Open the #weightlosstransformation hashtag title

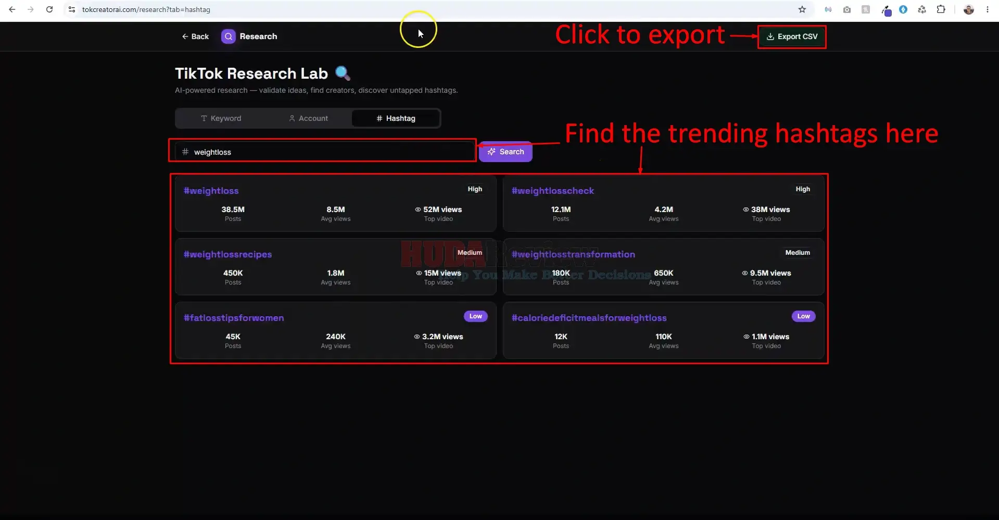click(x=573, y=254)
